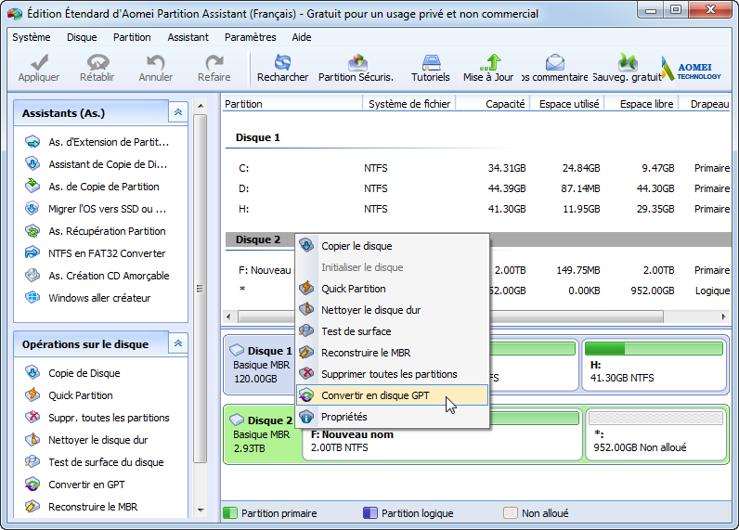The image size is (739, 530).
Task: Click the Partition column header
Action: 292,104
